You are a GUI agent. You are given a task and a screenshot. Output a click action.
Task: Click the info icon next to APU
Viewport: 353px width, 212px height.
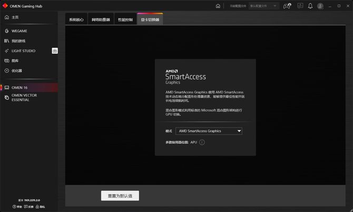pos(202,143)
